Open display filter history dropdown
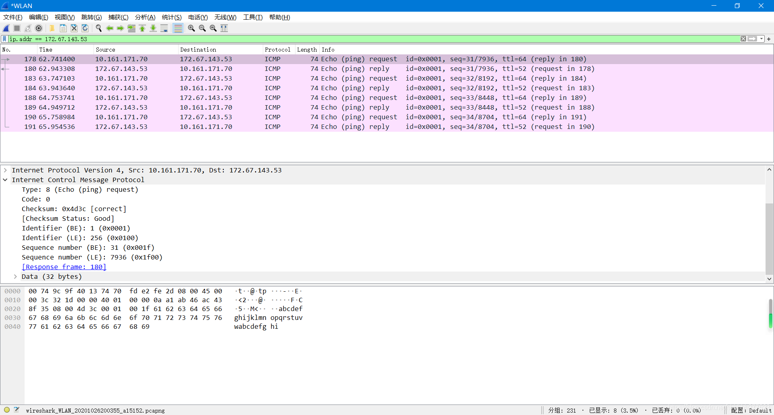The height and width of the screenshot is (415, 774). click(x=762, y=39)
